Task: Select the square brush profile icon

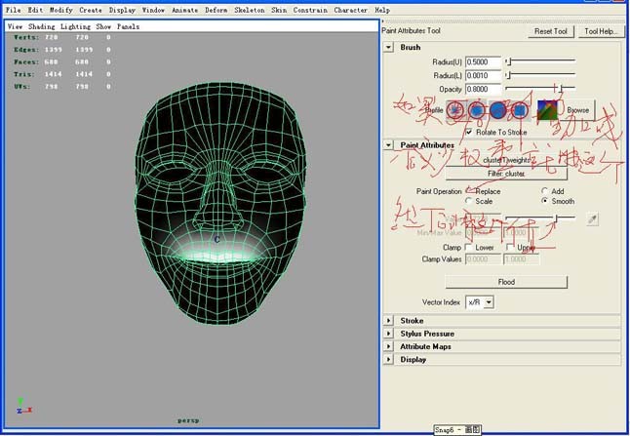Action: [x=520, y=109]
